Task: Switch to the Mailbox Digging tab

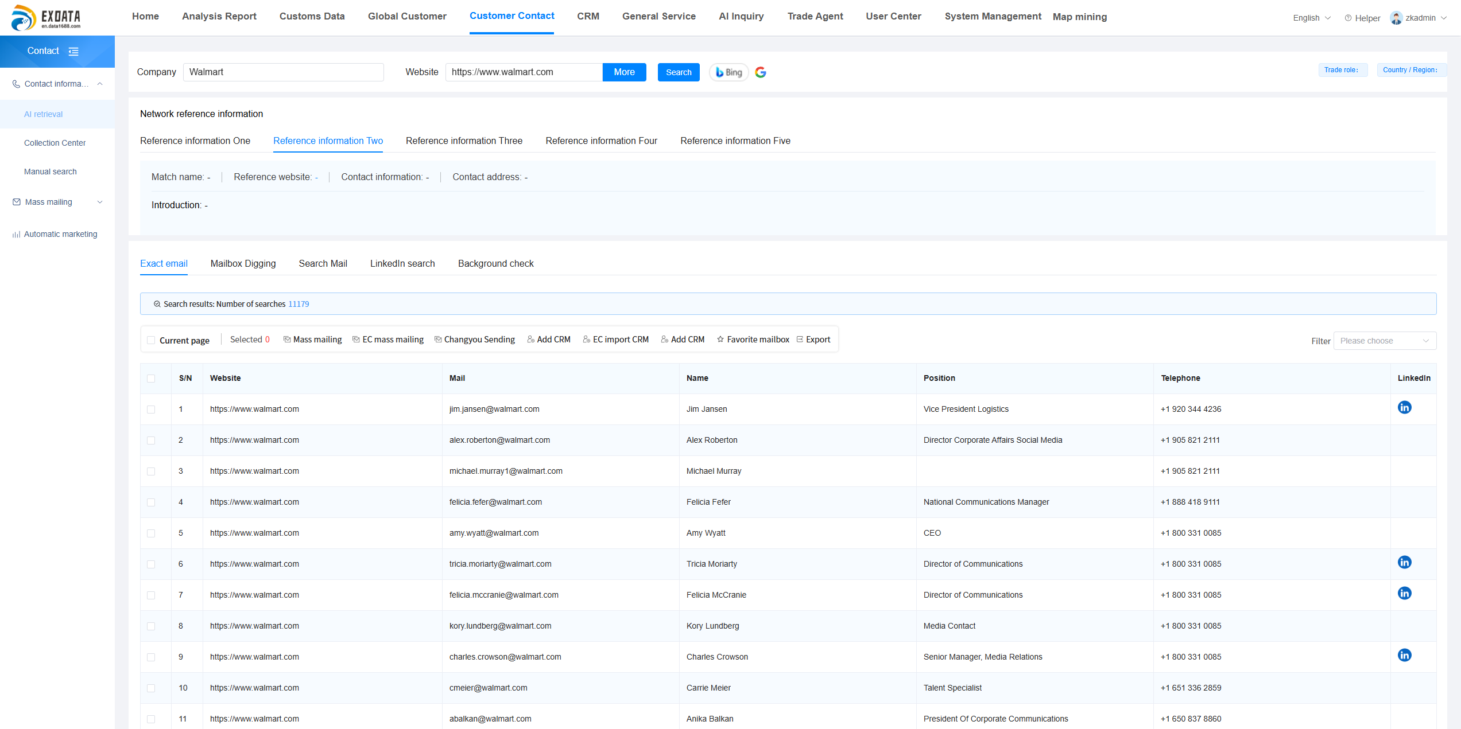Action: [243, 263]
